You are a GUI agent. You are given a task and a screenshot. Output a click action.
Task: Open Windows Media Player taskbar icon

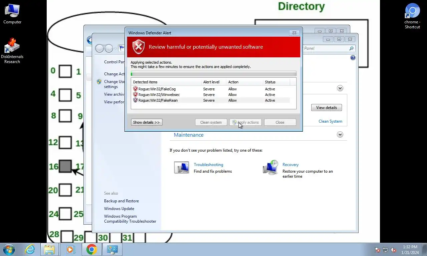click(70, 249)
